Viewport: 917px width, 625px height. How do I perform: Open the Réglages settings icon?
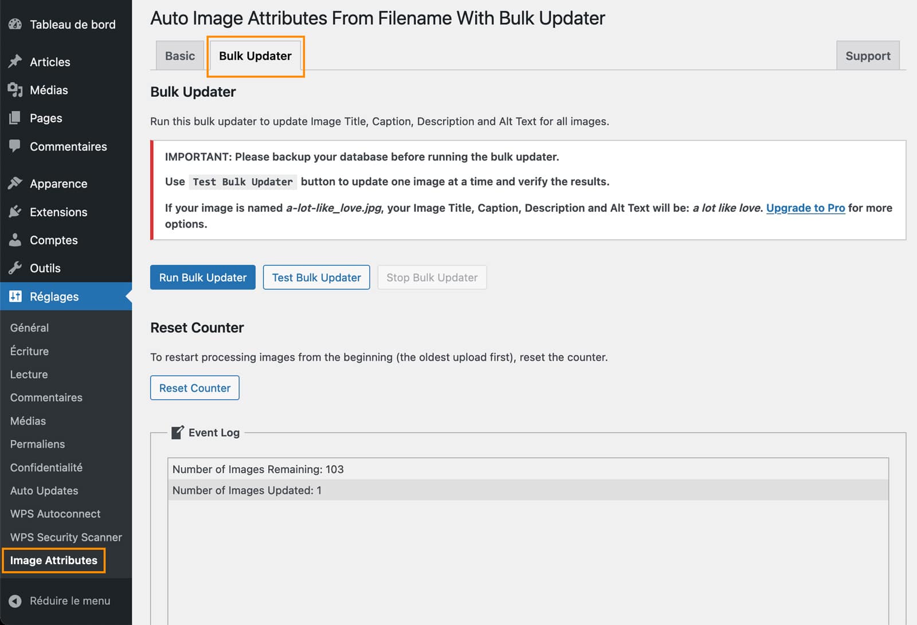(14, 296)
